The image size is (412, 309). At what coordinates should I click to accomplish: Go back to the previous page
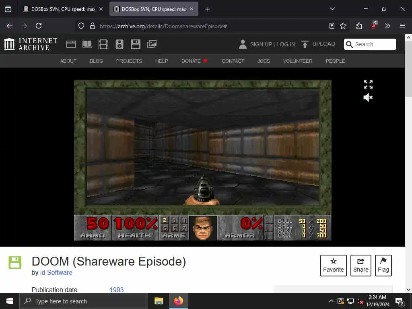10,26
